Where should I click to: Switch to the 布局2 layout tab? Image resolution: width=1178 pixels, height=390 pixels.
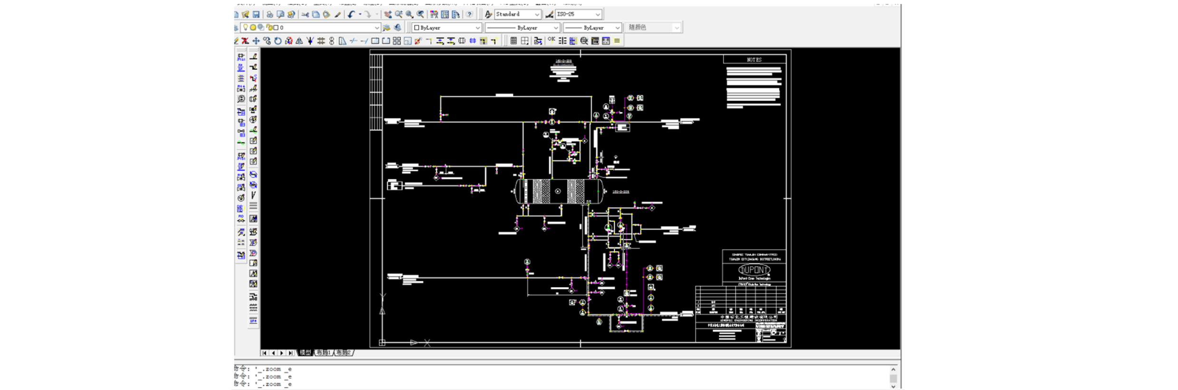click(x=343, y=353)
